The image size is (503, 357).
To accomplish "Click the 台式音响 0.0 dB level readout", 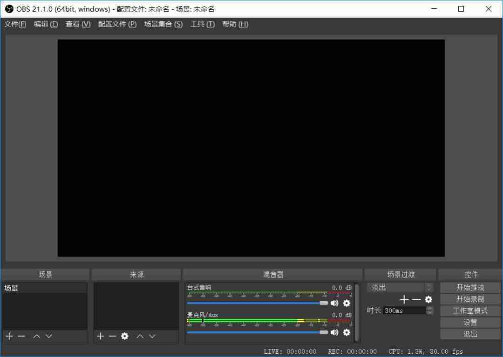I will pyautogui.click(x=342, y=288).
